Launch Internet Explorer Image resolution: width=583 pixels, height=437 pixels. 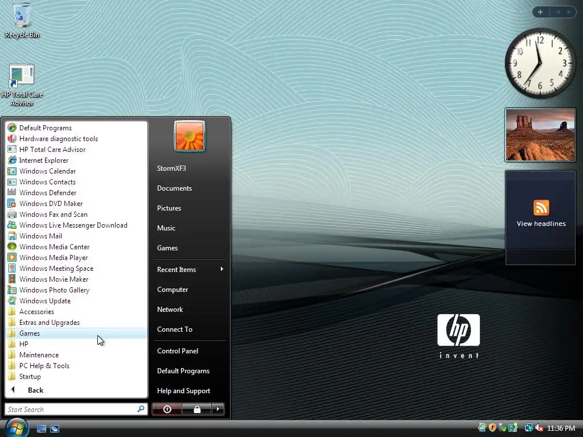(x=77, y=160)
